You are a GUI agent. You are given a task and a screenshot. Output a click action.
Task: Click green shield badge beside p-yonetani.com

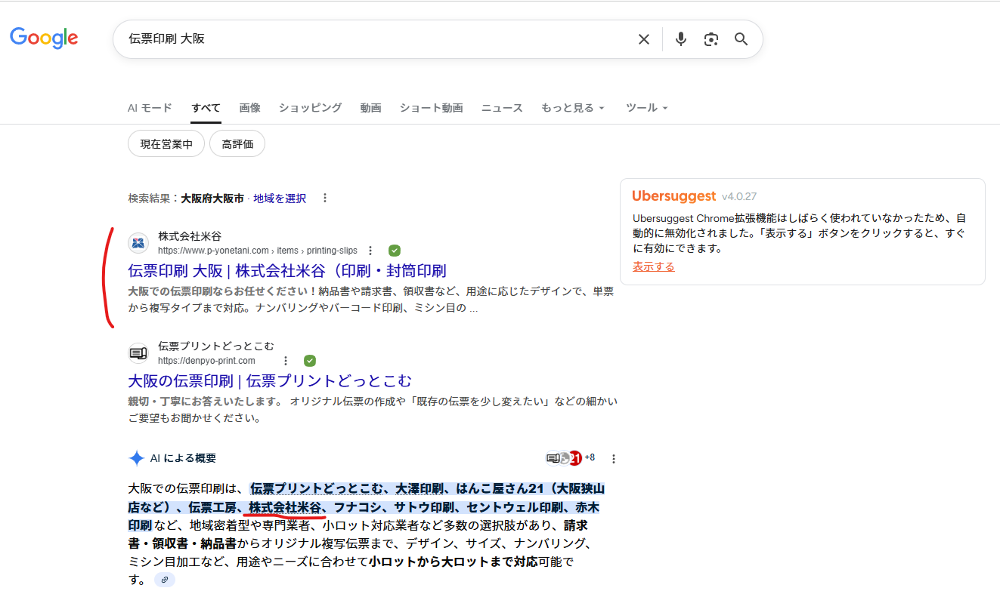coord(395,251)
